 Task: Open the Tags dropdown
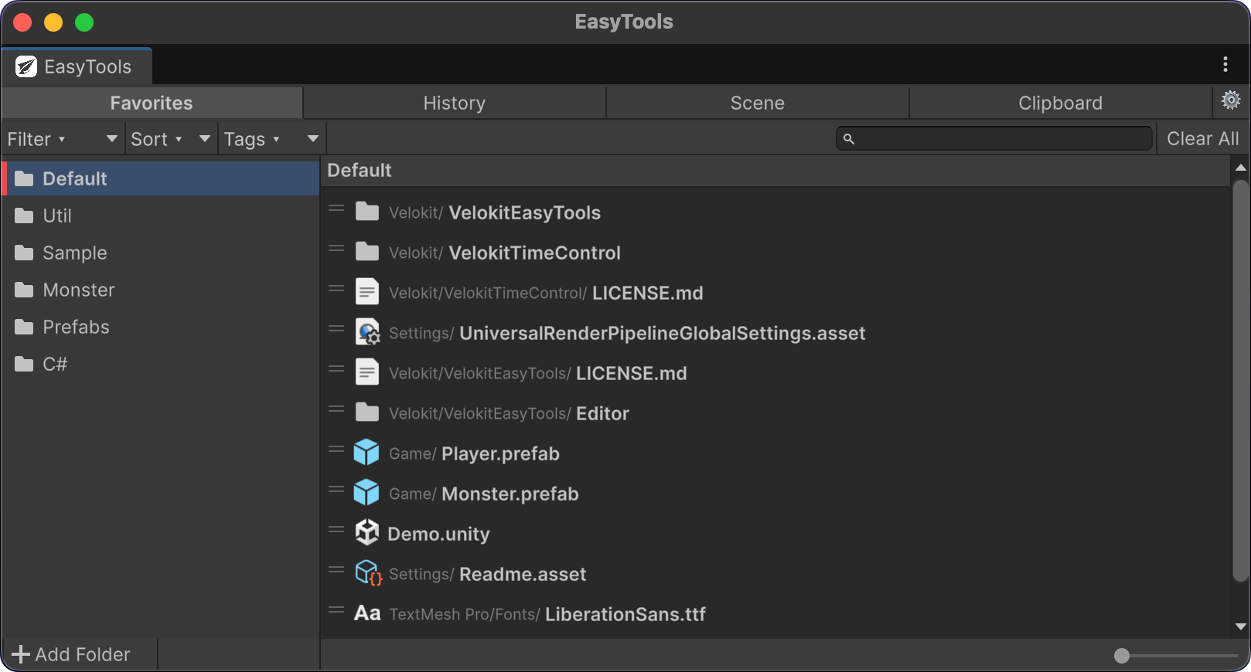coord(252,139)
